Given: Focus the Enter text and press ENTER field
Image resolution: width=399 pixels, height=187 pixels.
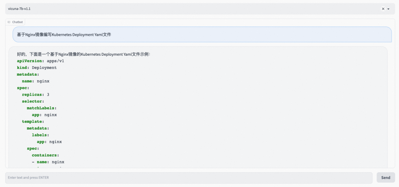Looking at the screenshot, I should click(x=189, y=178).
